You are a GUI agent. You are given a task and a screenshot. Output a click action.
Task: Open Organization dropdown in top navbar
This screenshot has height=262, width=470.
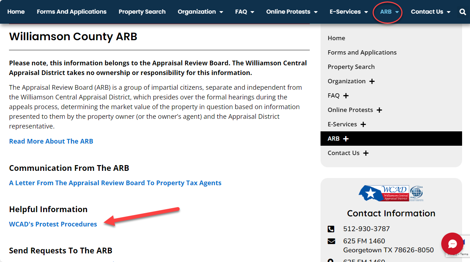pos(200,12)
